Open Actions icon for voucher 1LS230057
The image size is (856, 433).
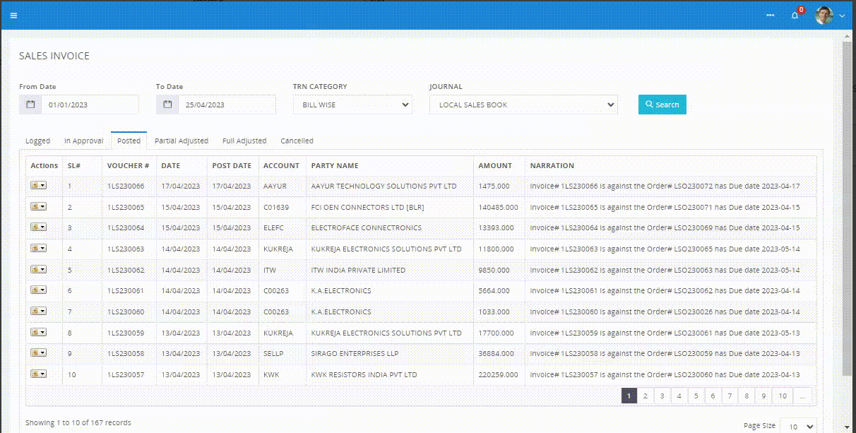point(38,374)
